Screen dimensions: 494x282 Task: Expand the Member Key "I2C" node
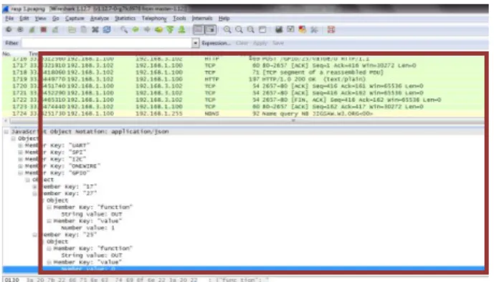(21, 160)
